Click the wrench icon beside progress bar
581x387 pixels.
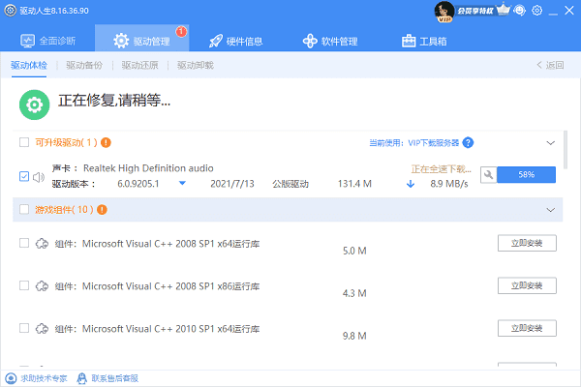click(489, 175)
